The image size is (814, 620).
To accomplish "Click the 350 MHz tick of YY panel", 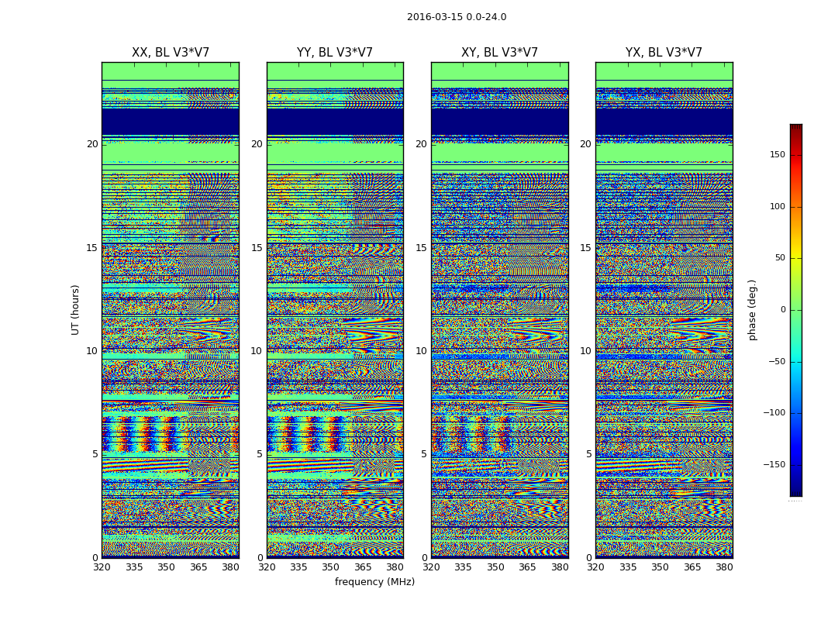I will (331, 567).
